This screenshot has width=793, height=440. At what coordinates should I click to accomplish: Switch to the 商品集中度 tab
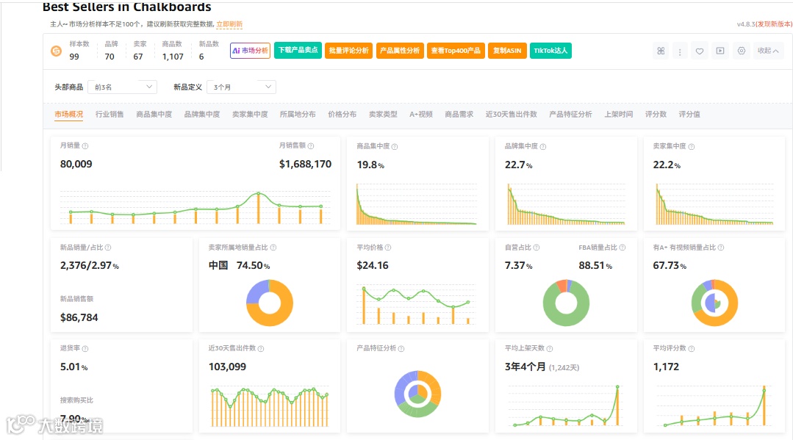pos(154,115)
